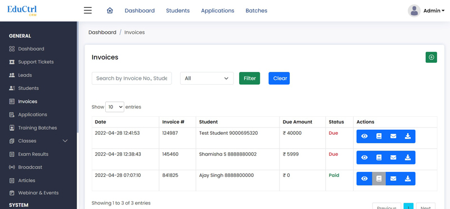450x209 pixels.
Task: View invoice 124987 with the eye icon
Action: 364,136
